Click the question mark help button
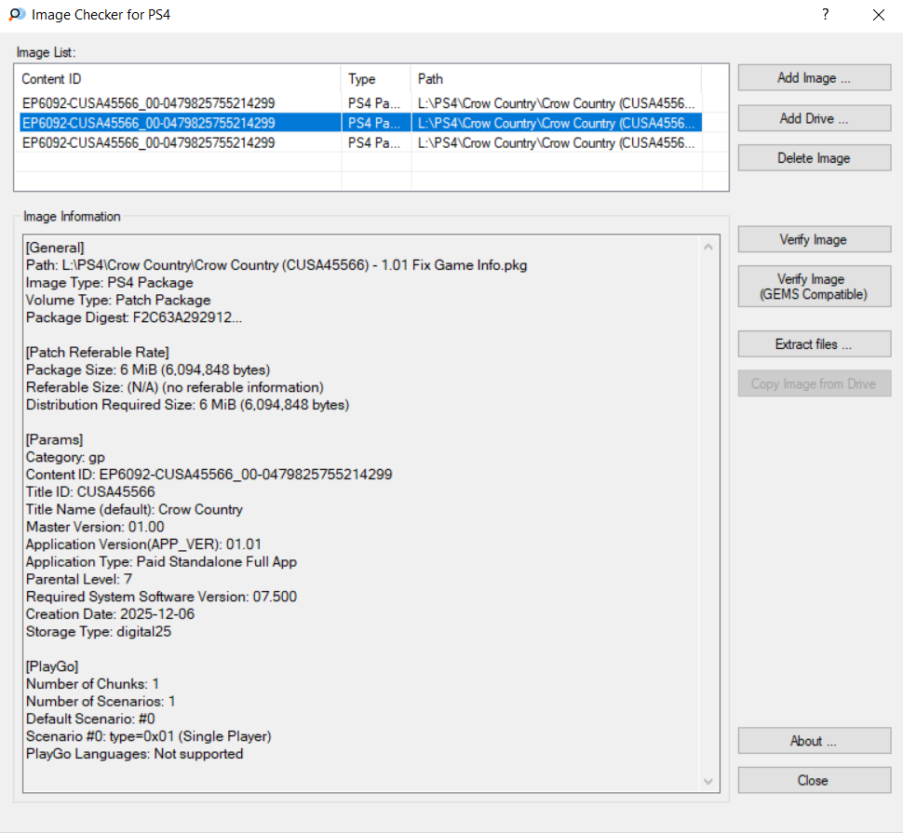The width and height of the screenshot is (903, 833). [825, 15]
